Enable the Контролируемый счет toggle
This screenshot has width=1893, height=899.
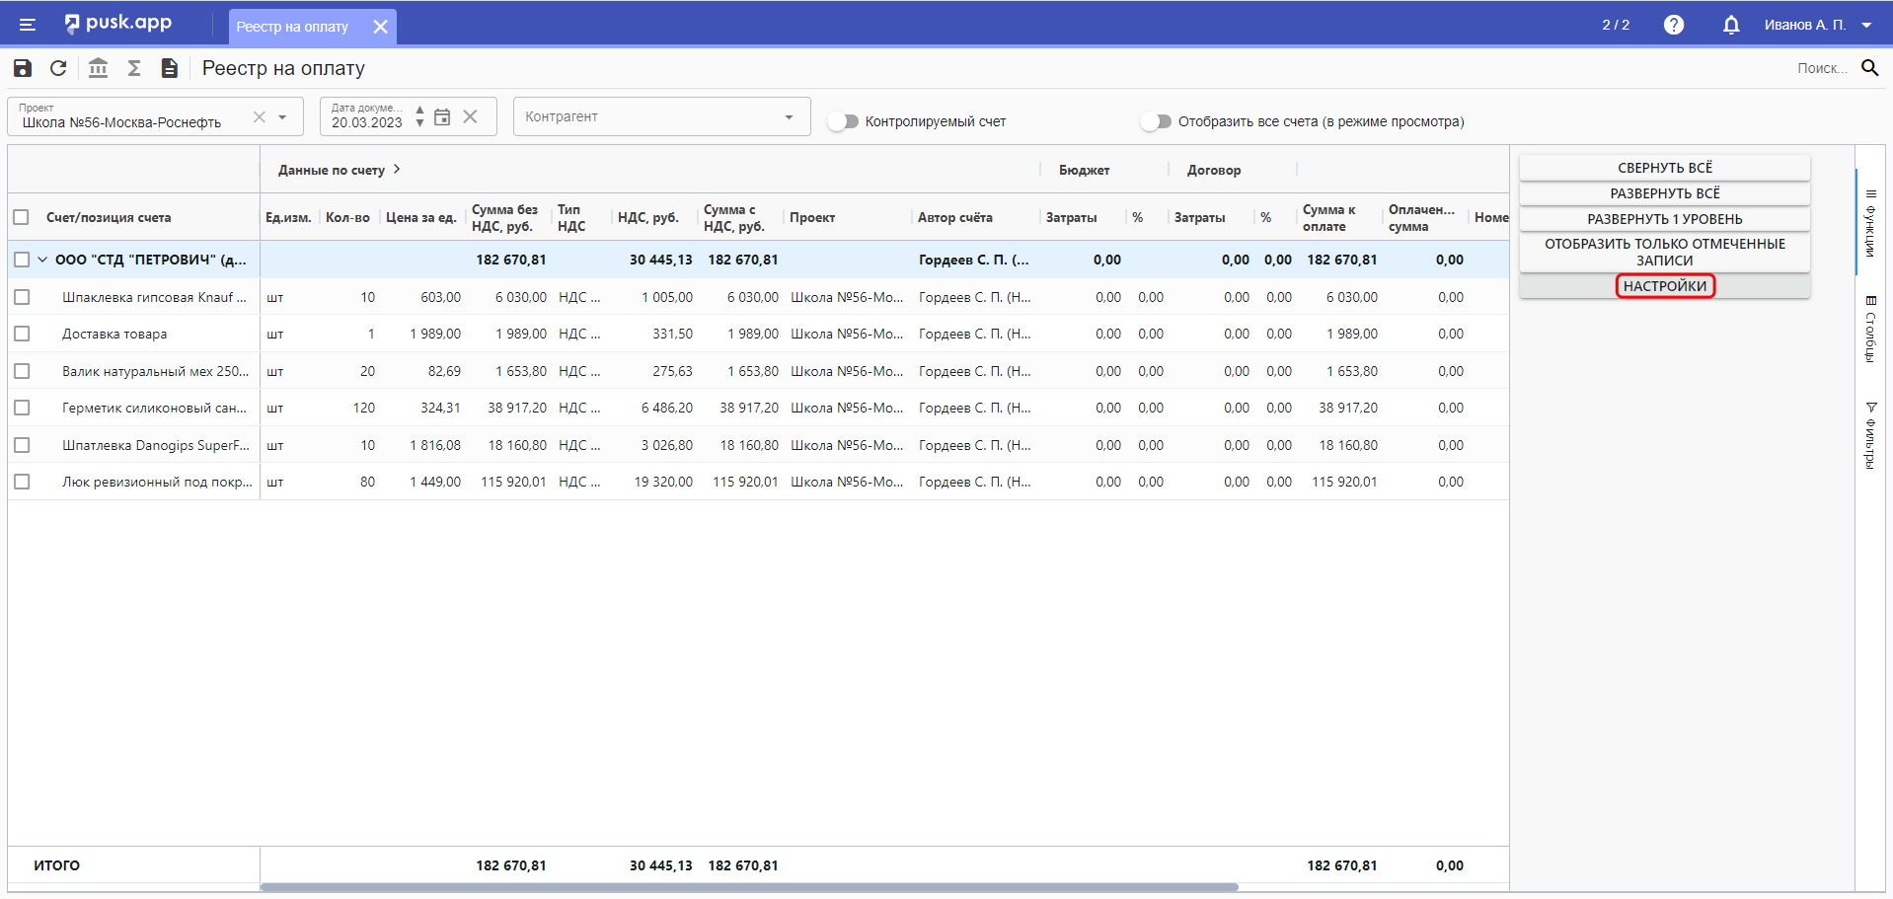[x=843, y=121]
